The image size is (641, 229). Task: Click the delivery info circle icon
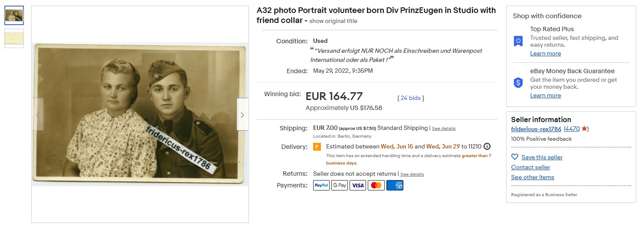click(487, 146)
